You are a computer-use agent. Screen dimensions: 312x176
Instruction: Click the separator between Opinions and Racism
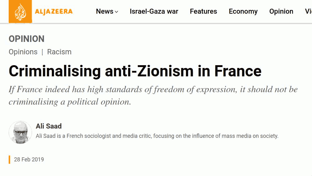point(43,52)
